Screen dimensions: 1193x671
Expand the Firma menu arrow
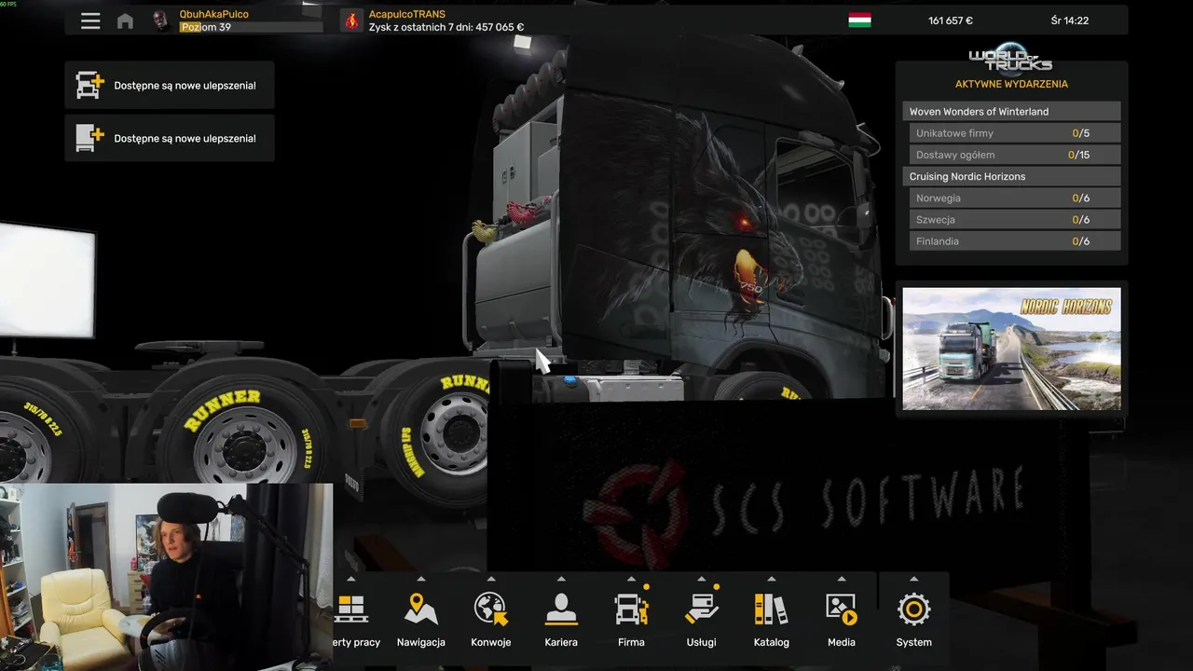631,579
